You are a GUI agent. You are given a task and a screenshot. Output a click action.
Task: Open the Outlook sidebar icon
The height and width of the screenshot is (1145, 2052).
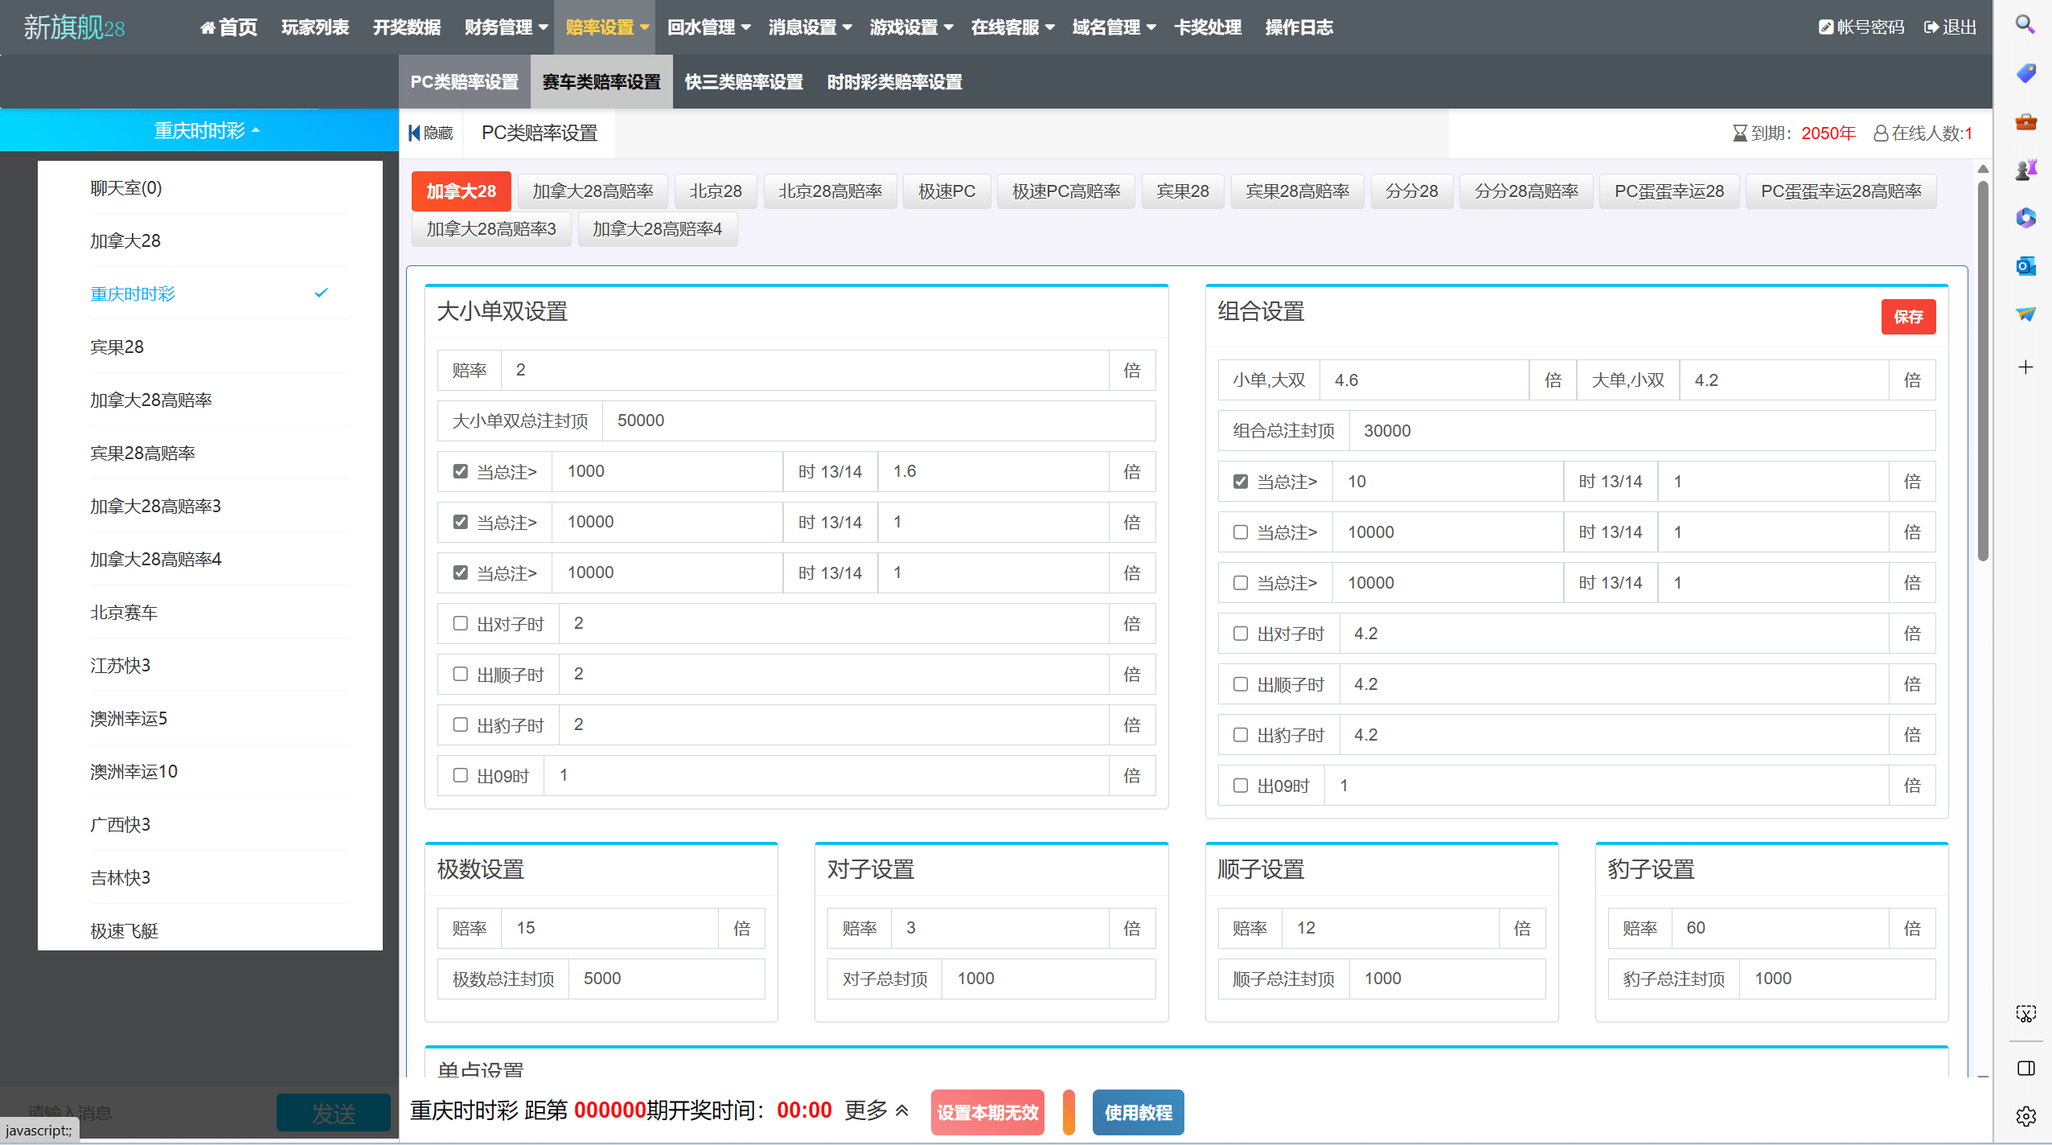click(2025, 266)
